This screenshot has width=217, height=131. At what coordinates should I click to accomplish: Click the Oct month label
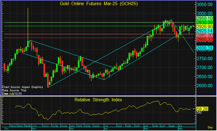6,129
